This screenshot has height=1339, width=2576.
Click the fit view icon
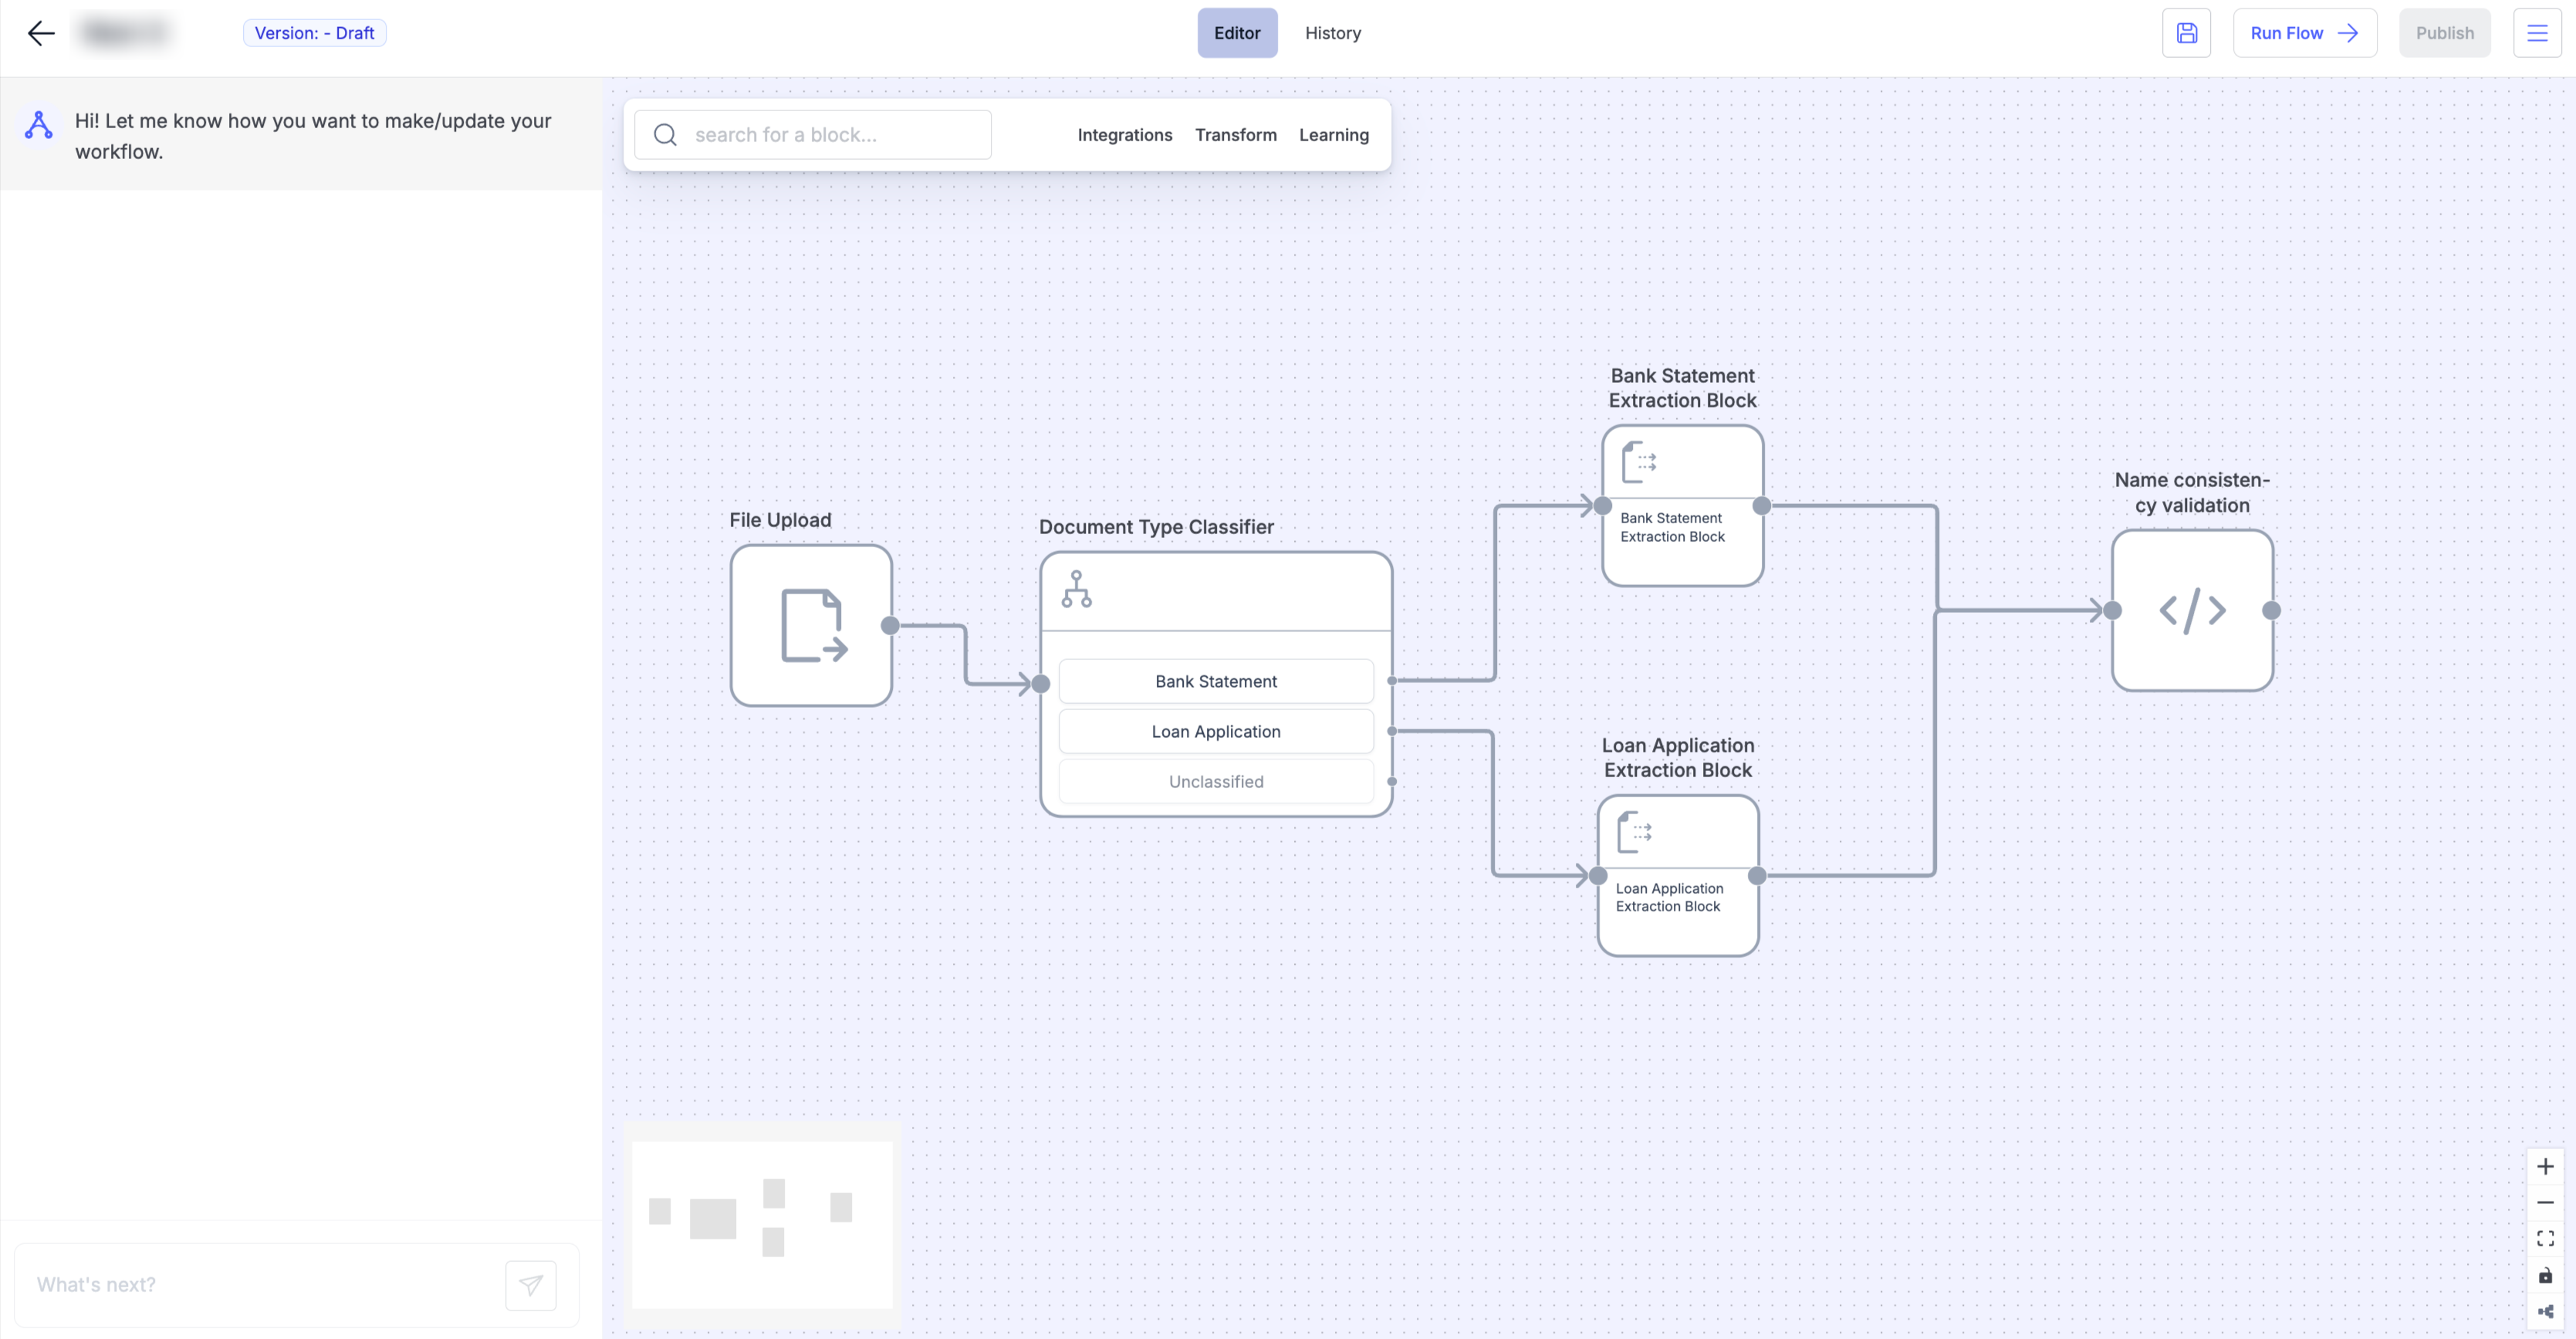click(2545, 1238)
